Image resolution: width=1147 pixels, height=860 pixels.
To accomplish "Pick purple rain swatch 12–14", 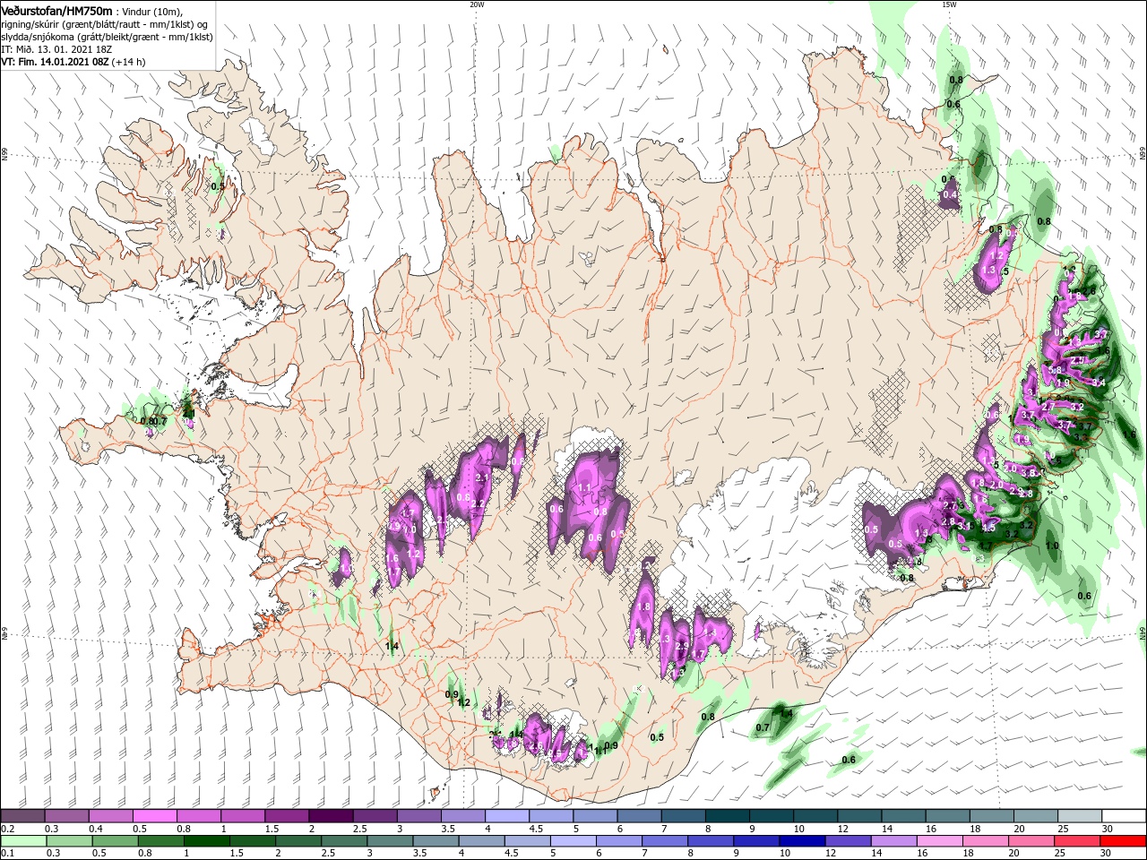I will 848,841.
